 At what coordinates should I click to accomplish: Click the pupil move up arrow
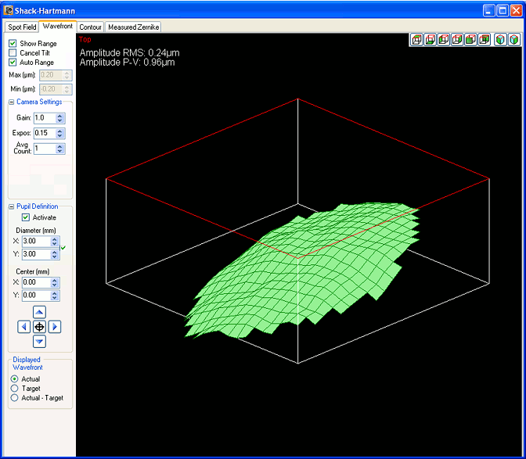coord(39,312)
